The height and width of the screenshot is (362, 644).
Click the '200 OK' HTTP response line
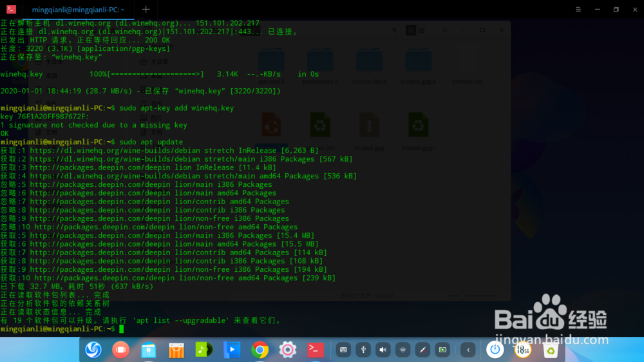pyautogui.click(x=85, y=41)
